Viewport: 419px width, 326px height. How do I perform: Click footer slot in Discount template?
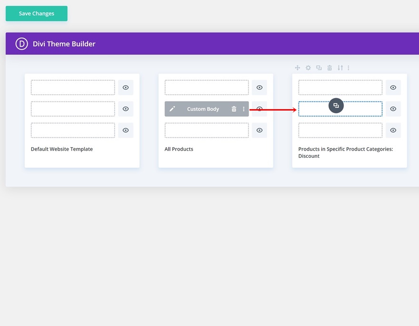[340, 130]
